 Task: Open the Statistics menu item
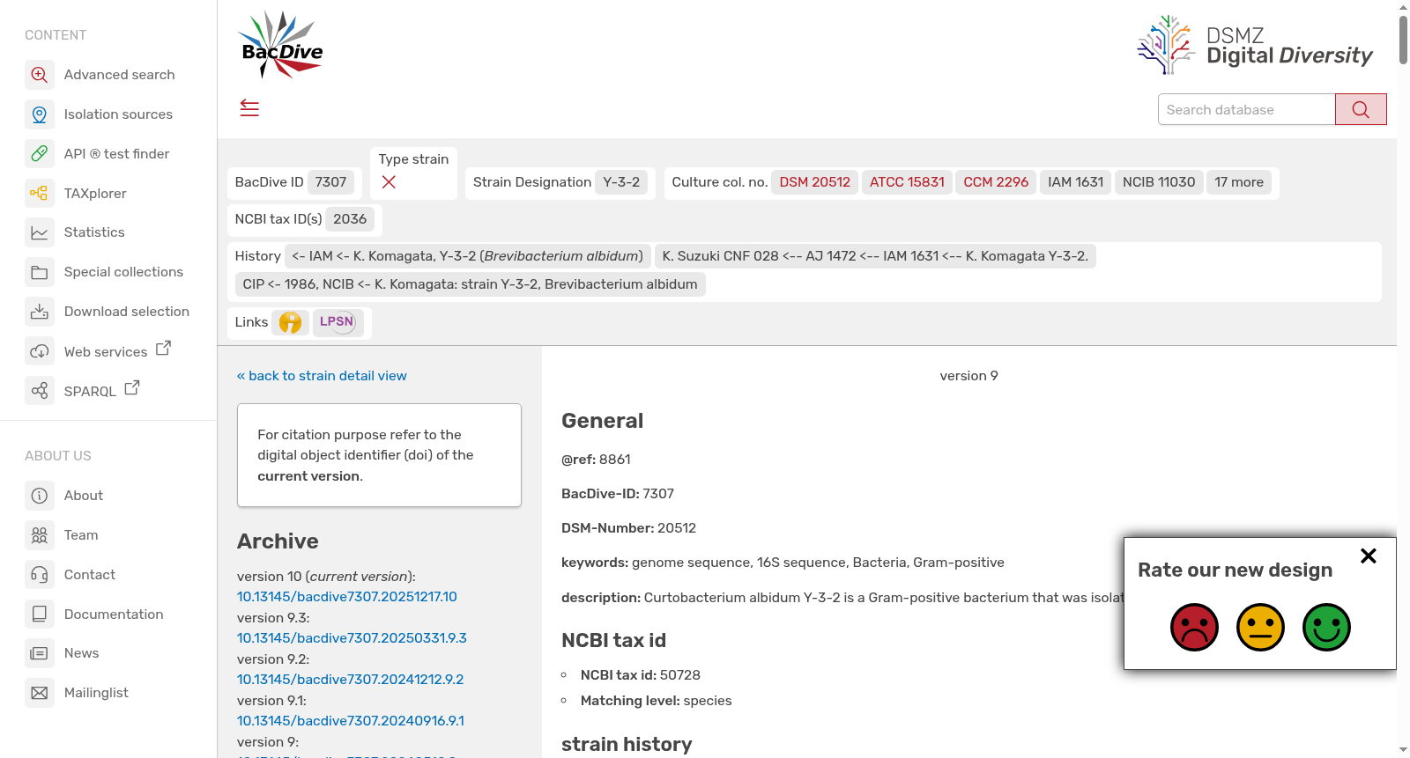point(94,232)
